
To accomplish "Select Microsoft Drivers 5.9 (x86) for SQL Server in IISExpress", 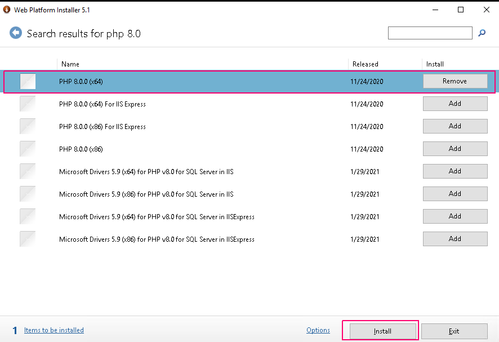I will (157, 239).
